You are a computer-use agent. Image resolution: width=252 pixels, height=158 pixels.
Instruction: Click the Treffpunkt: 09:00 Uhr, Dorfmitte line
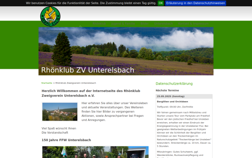175,107
